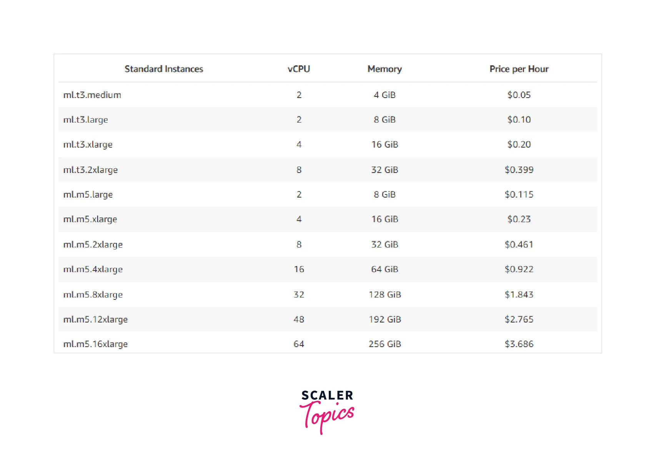Click the ml.t3.xlarge instance name
This screenshot has height=472, width=656.
[x=88, y=145]
